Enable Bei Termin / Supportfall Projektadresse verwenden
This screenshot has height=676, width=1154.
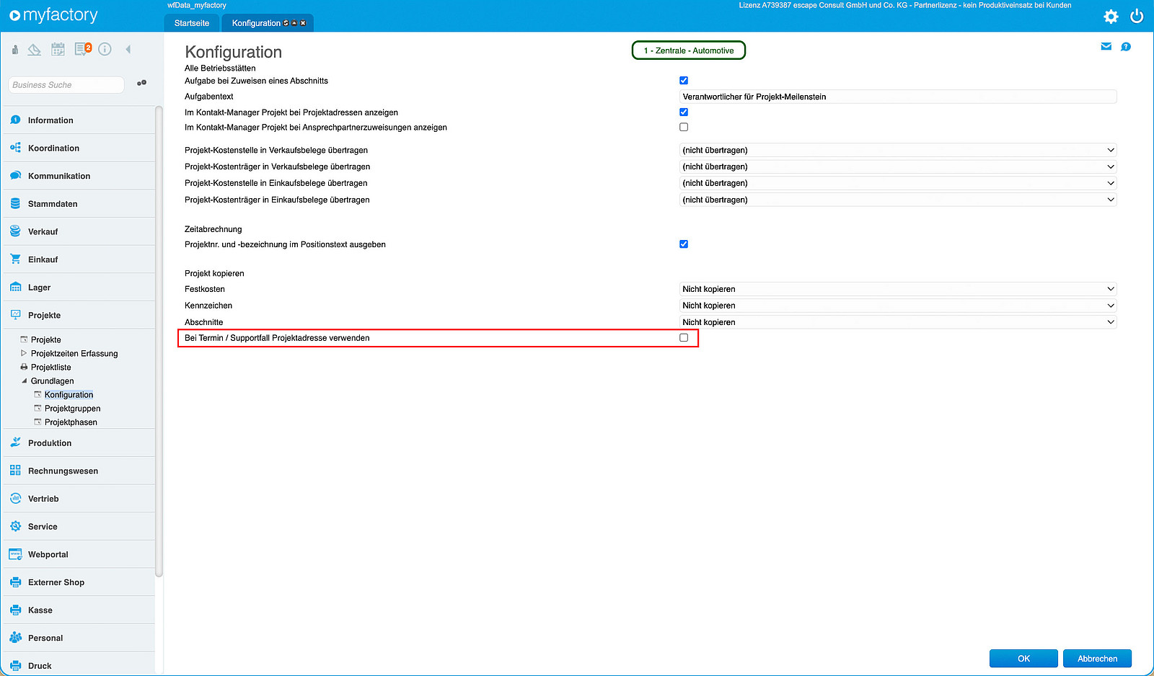tap(684, 337)
